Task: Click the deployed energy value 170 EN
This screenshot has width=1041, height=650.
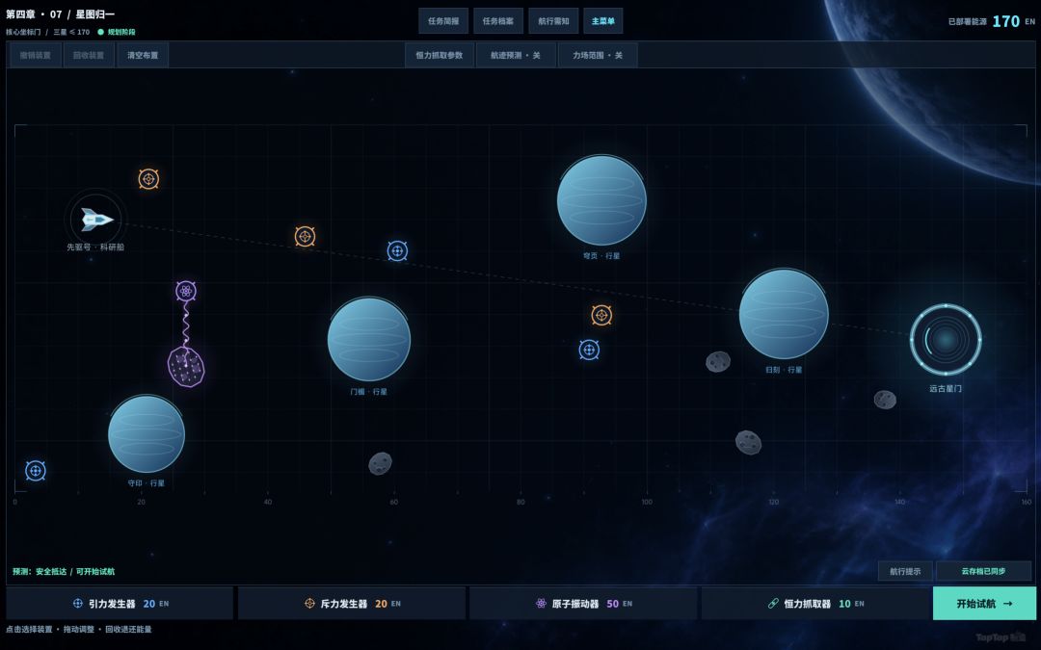Action: click(x=1014, y=21)
